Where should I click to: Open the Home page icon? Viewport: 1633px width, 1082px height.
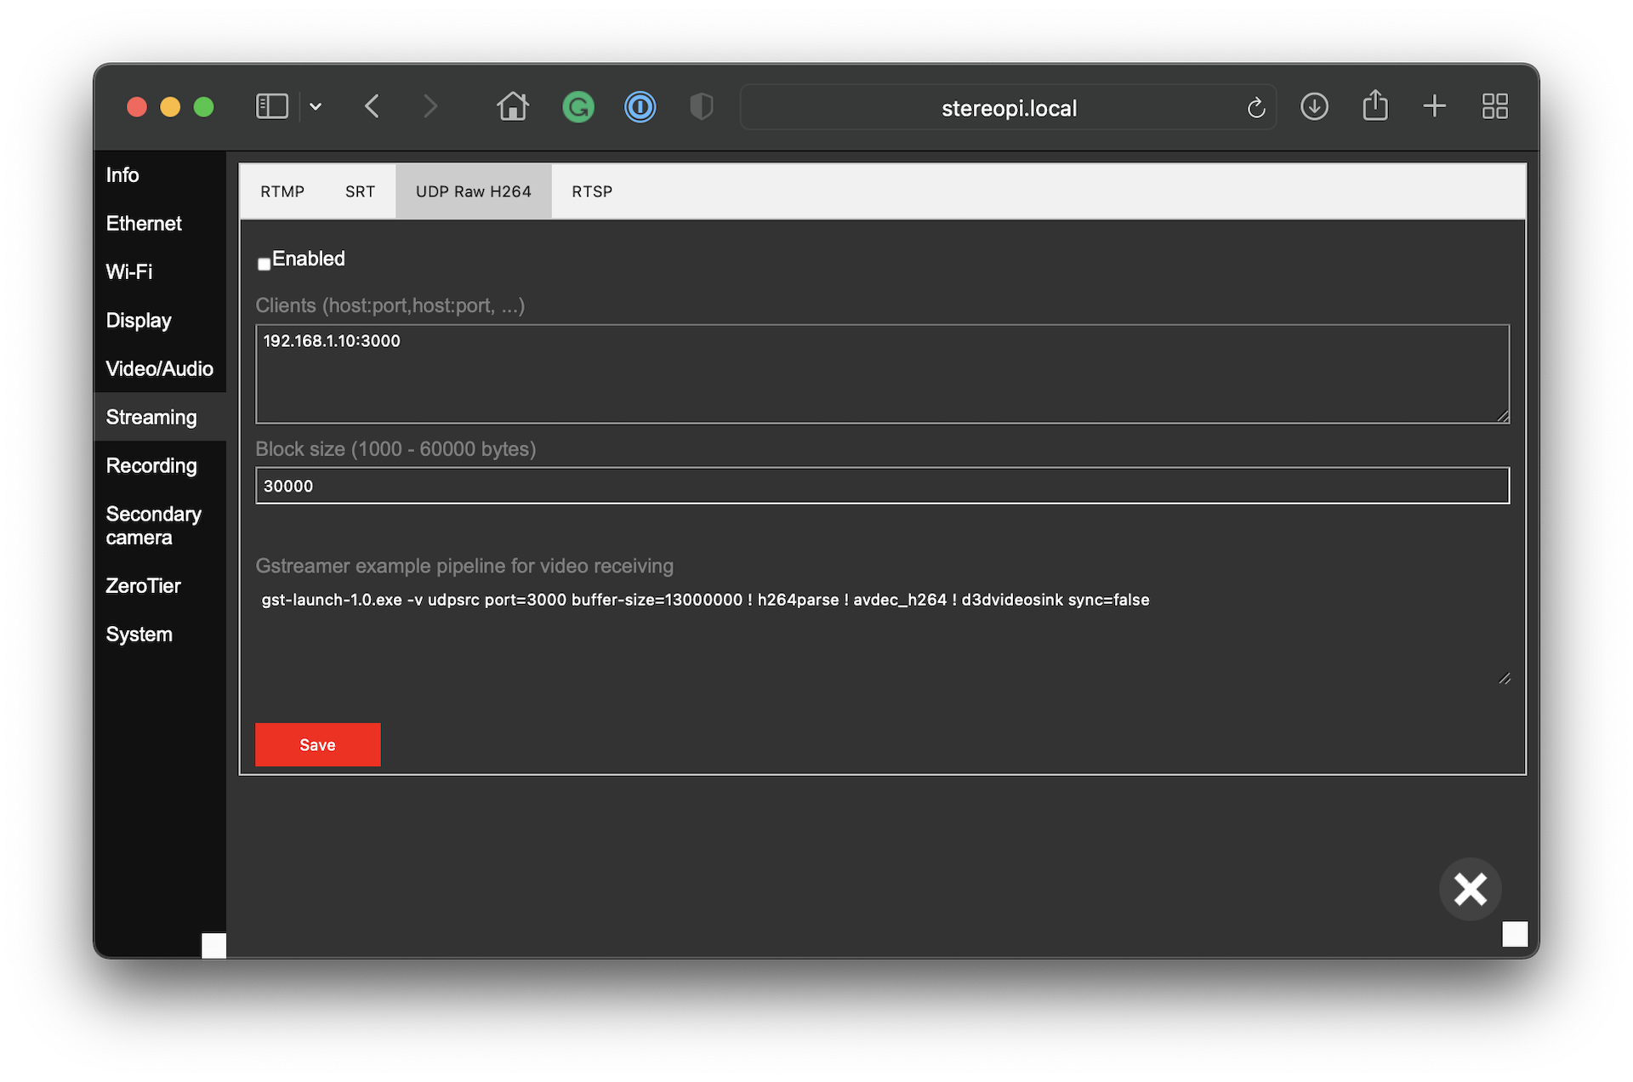tap(513, 106)
